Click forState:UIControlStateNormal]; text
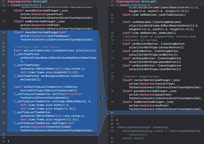 point(45,98)
